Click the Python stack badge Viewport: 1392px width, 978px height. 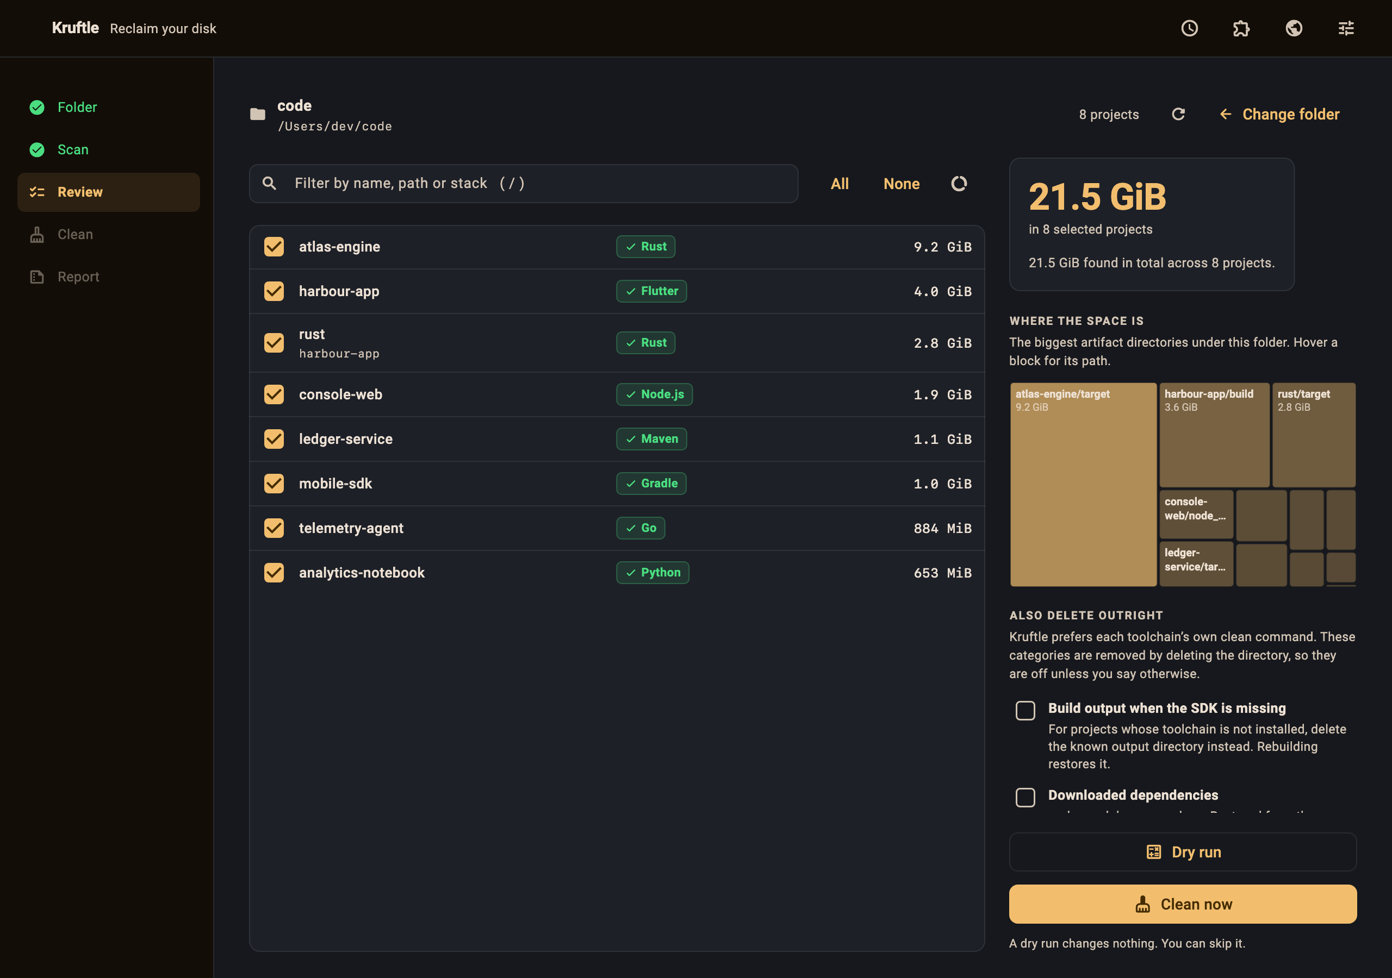(653, 573)
